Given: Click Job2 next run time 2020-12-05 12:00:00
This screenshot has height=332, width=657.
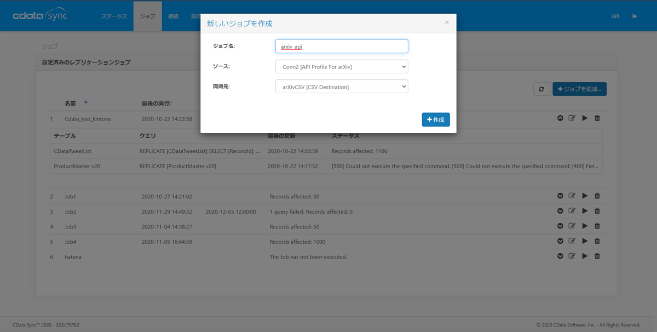Looking at the screenshot, I should [x=230, y=211].
